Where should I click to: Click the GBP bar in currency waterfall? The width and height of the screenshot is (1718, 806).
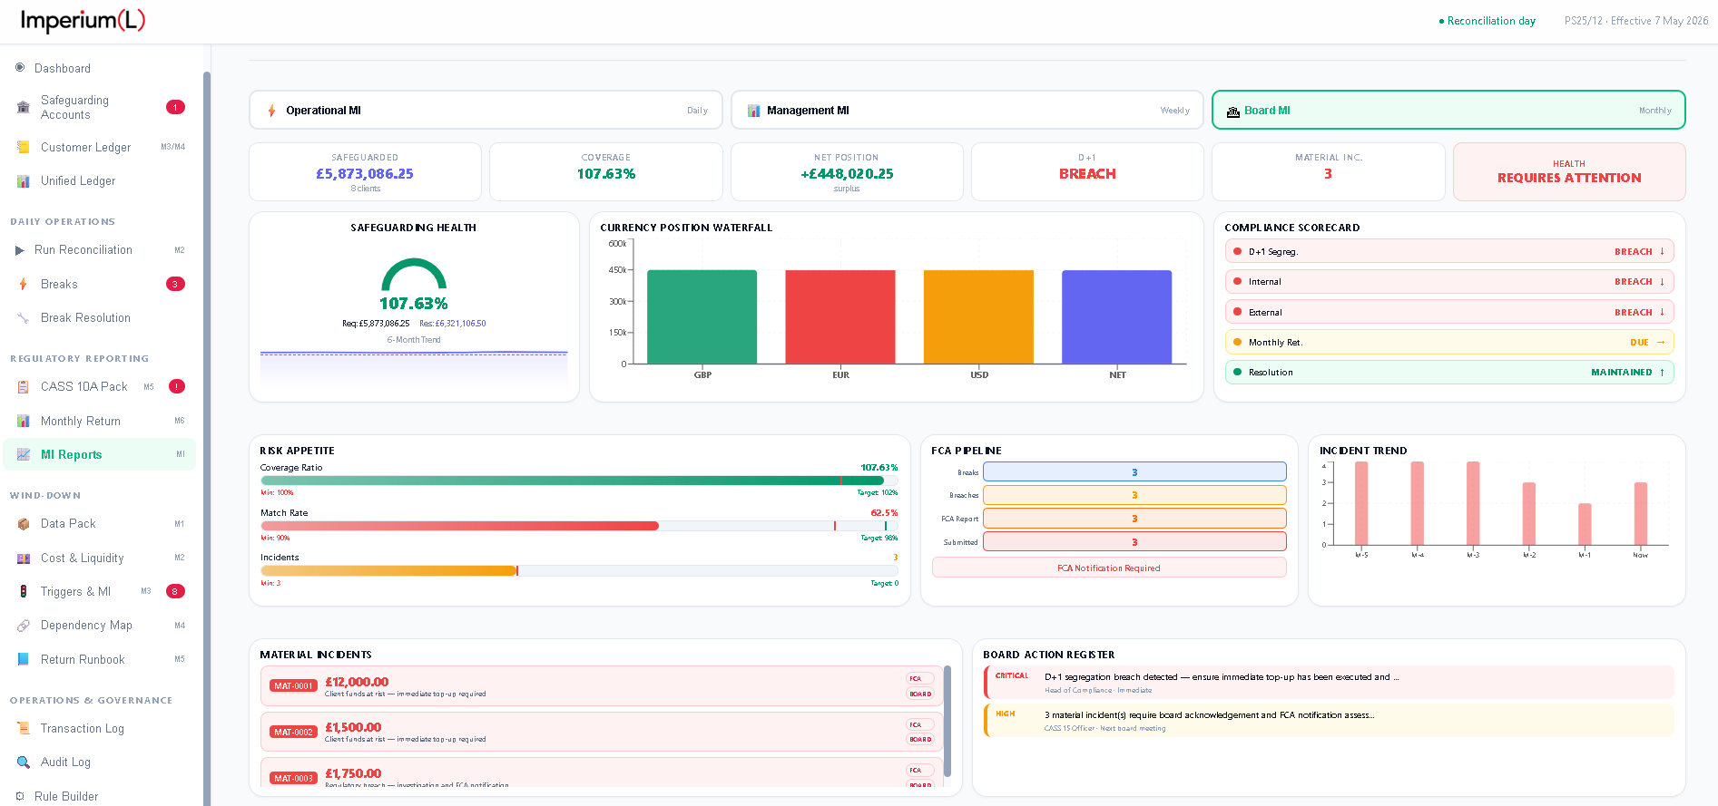pyautogui.click(x=702, y=316)
